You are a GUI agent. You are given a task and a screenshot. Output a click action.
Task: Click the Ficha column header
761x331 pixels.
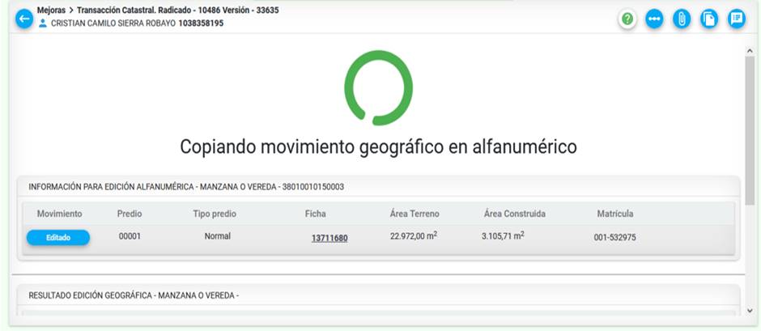tap(316, 214)
